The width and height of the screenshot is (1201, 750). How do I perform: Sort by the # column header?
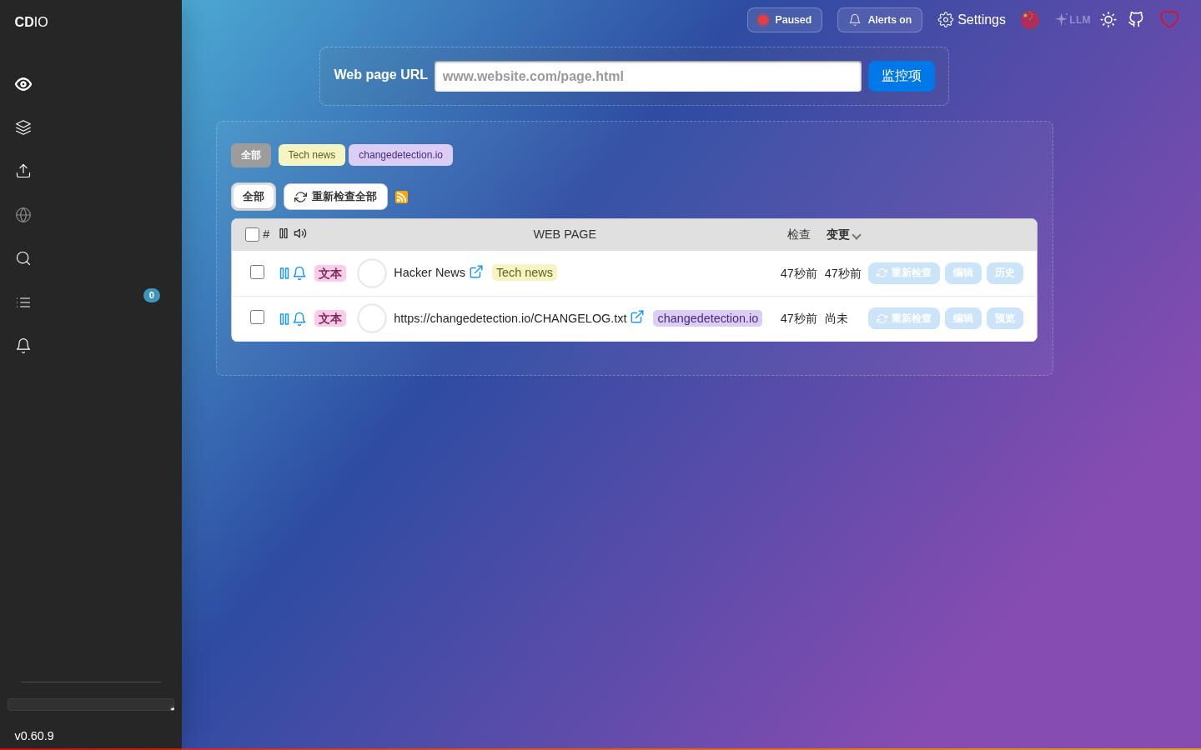click(x=266, y=234)
